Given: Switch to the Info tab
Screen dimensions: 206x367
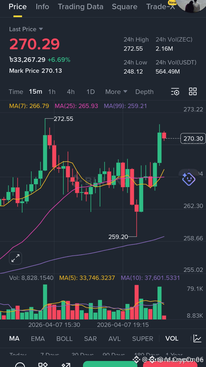Looking at the screenshot, I should [42, 7].
